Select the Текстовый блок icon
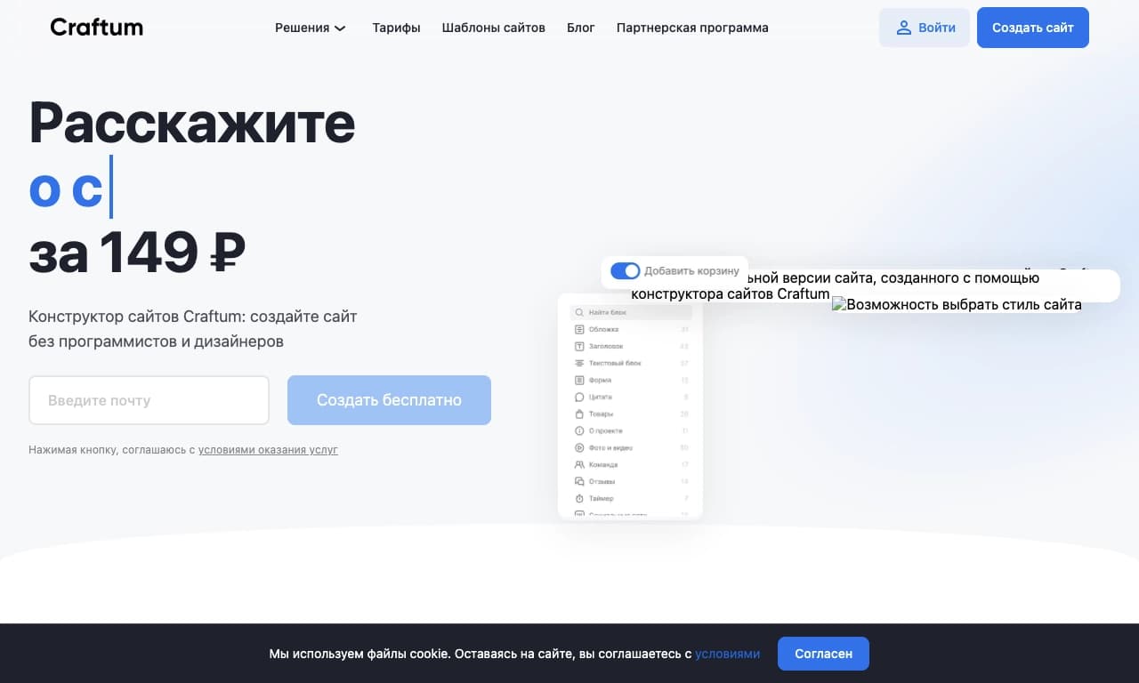The height and width of the screenshot is (683, 1139). [579, 364]
